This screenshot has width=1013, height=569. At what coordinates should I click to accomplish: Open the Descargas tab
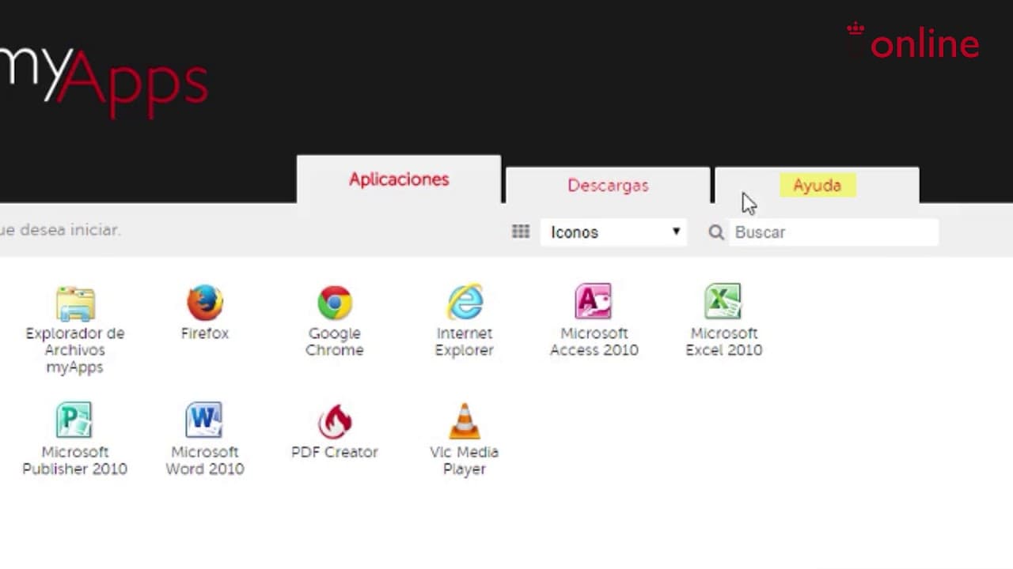[608, 186]
